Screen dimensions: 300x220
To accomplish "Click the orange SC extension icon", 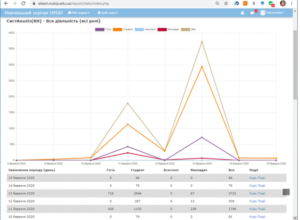I will click(245, 3).
